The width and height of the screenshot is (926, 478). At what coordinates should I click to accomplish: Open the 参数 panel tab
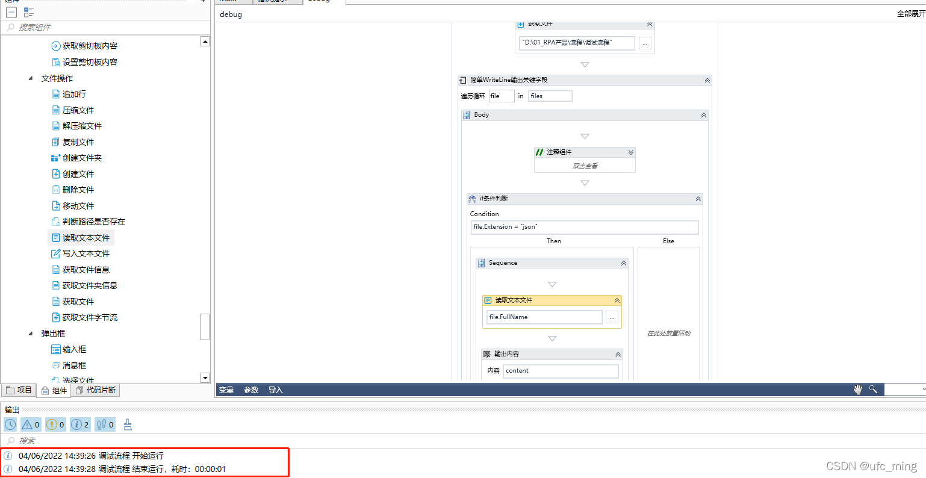251,390
